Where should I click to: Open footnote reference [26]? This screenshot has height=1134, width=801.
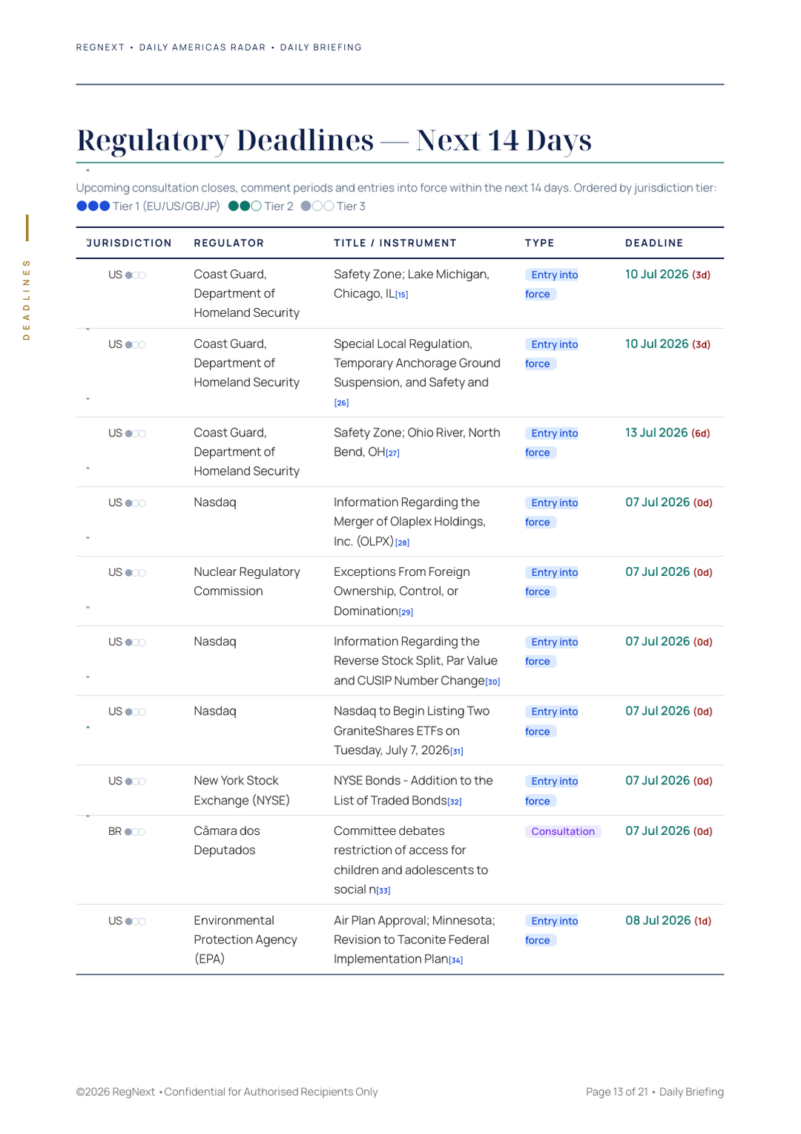point(341,403)
